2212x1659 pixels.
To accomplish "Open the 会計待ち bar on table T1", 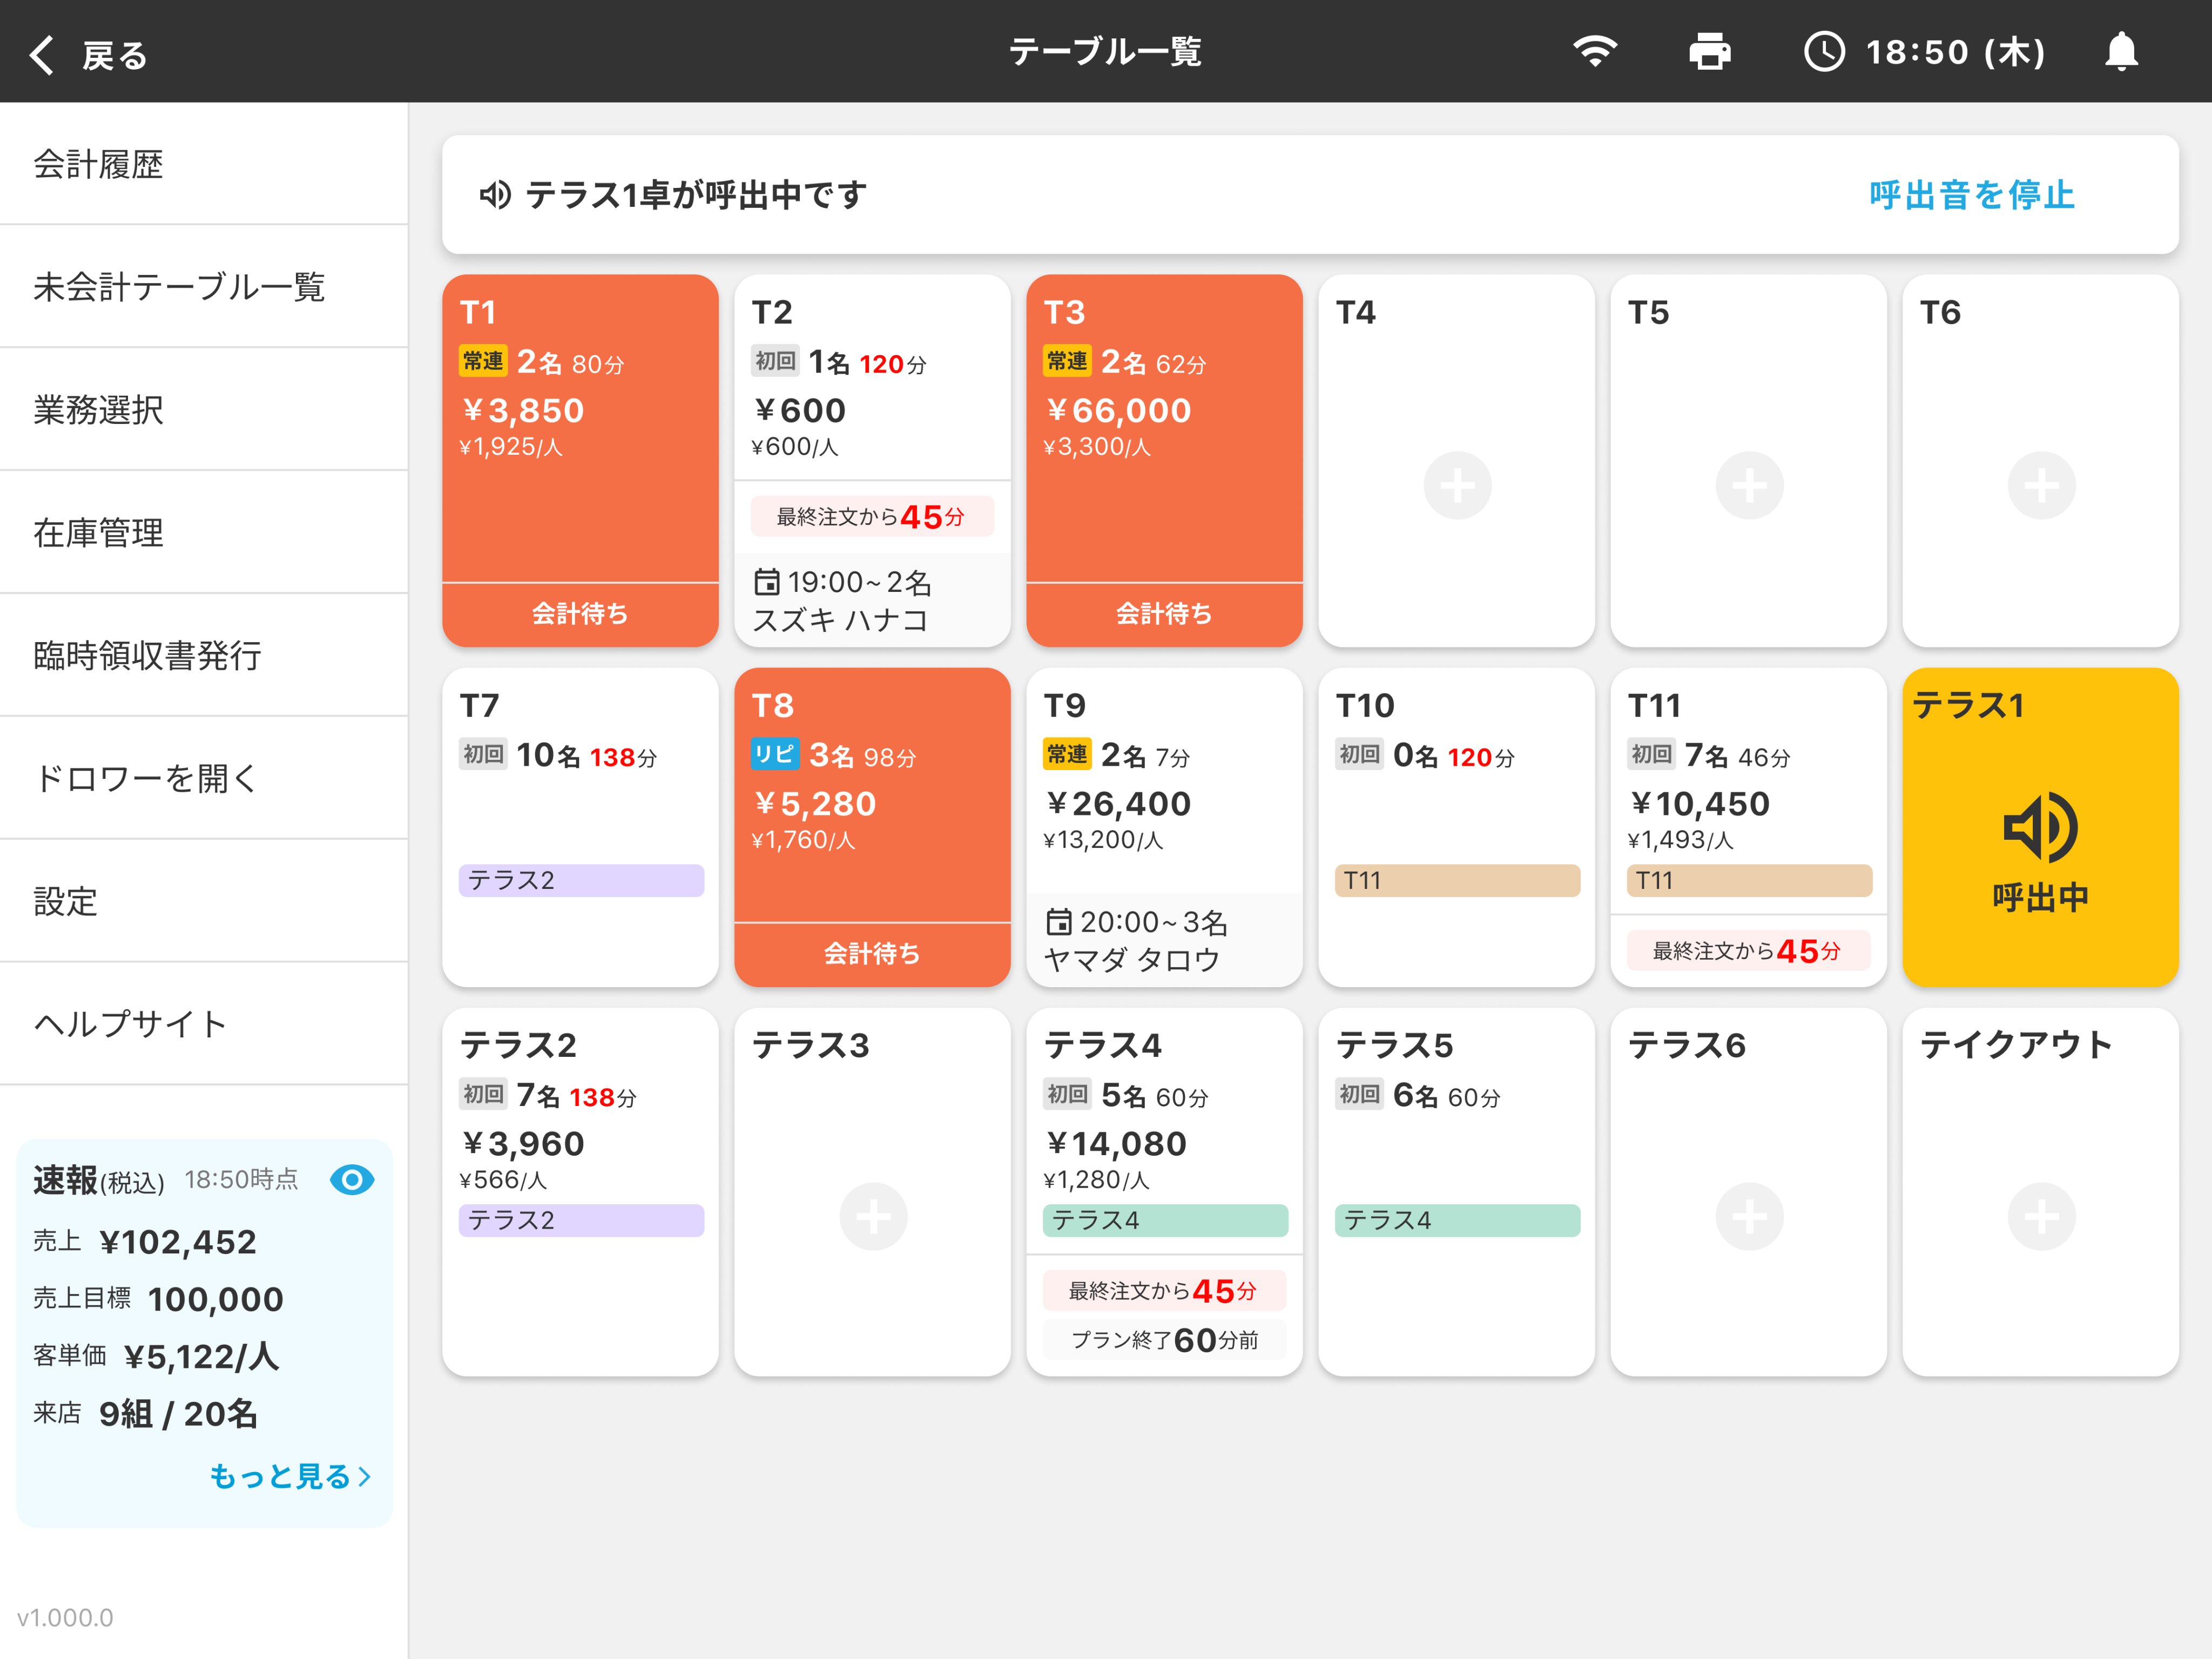I will tap(580, 614).
